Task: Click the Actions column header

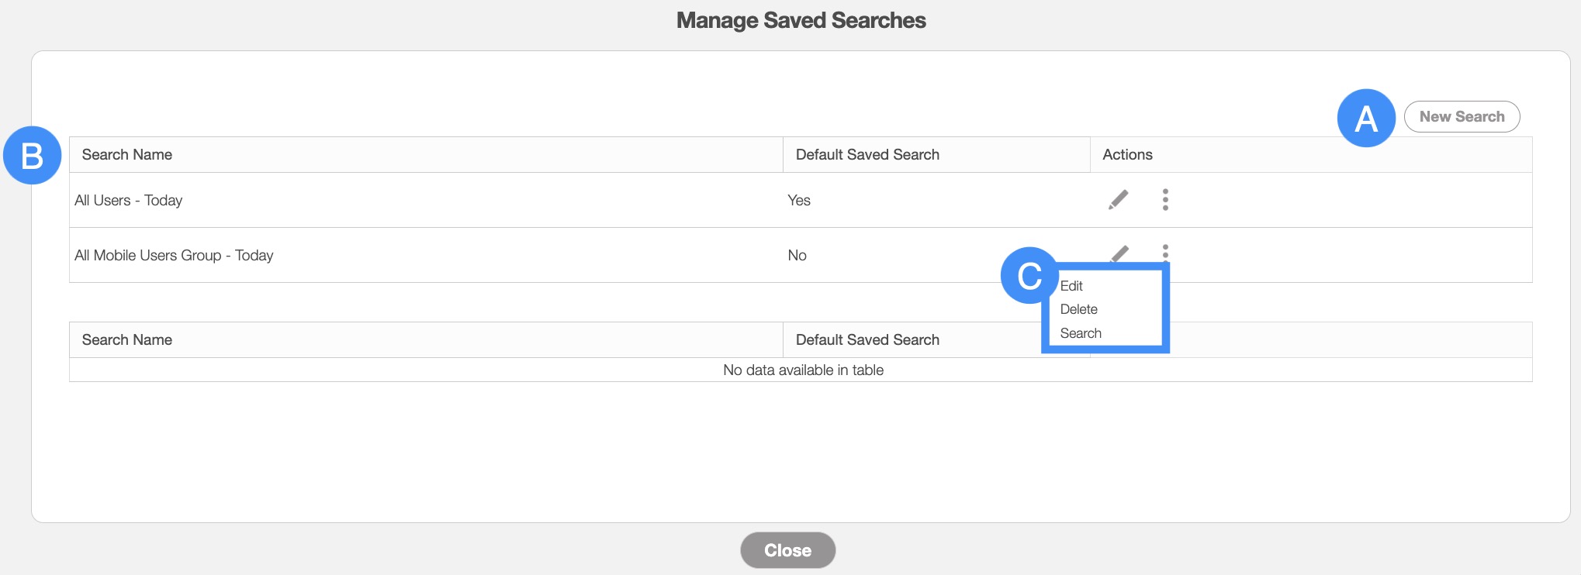Action: [1127, 155]
